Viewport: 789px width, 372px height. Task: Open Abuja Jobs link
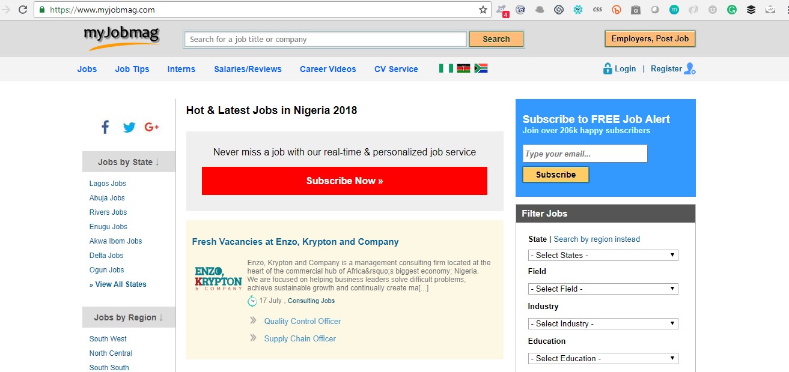point(107,198)
